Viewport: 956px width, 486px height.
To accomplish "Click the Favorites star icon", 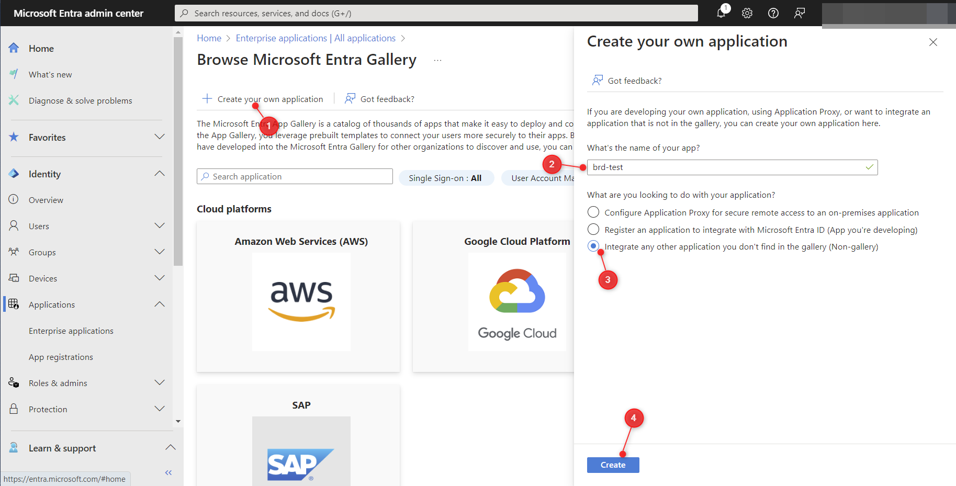I will click(x=14, y=137).
